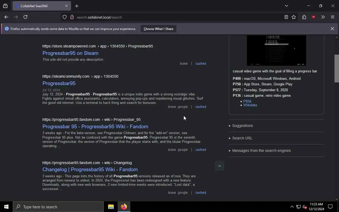Show hidden system tray icons
The width and height of the screenshot is (339, 212).
pos(292,207)
